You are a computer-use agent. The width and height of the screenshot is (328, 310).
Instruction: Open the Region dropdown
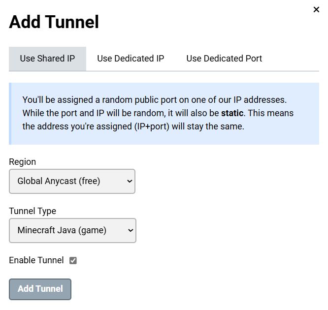pos(72,181)
